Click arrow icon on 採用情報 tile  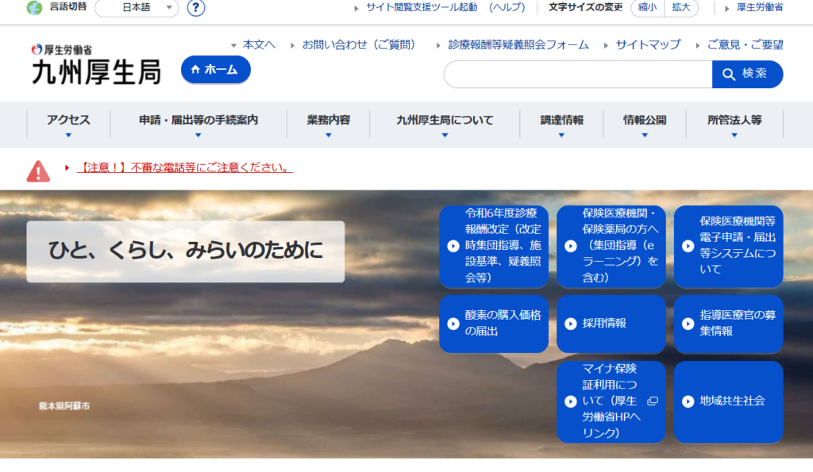[570, 324]
